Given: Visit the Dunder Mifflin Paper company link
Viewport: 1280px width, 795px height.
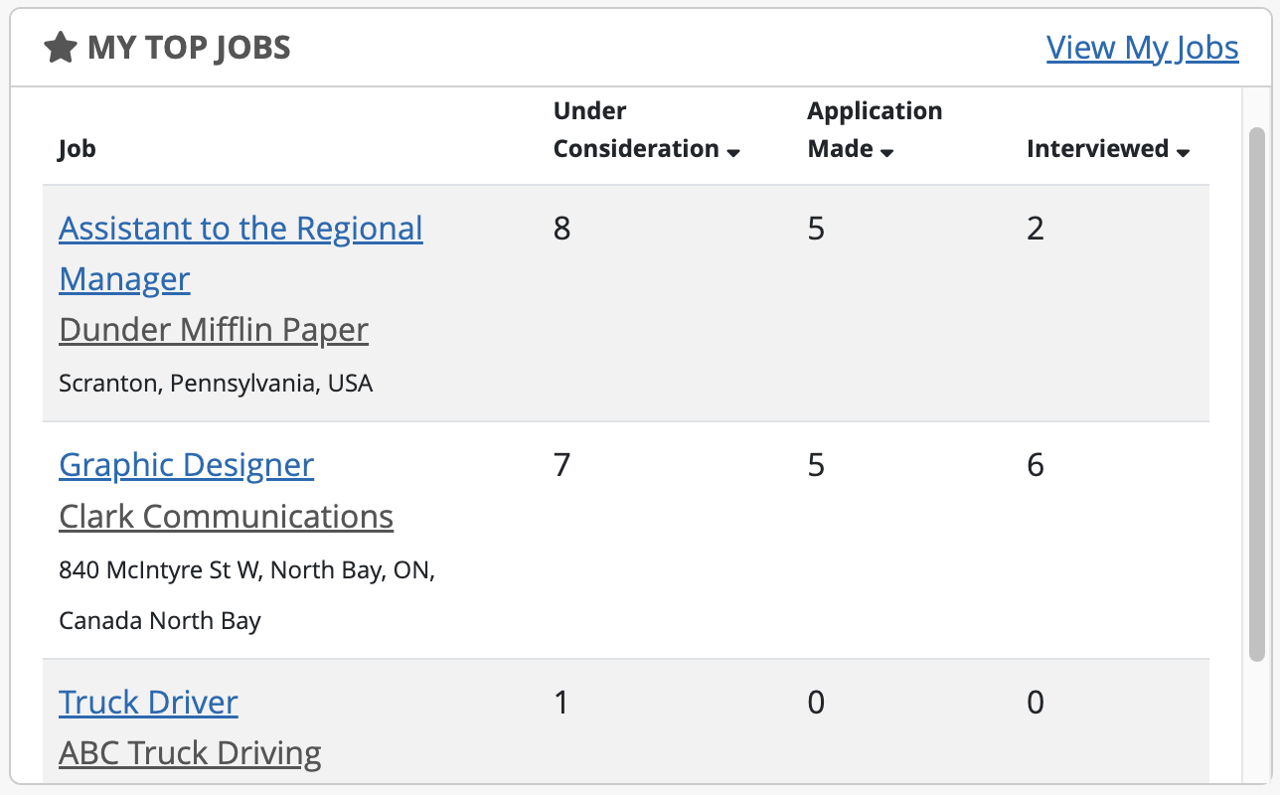Looking at the screenshot, I should pyautogui.click(x=214, y=330).
